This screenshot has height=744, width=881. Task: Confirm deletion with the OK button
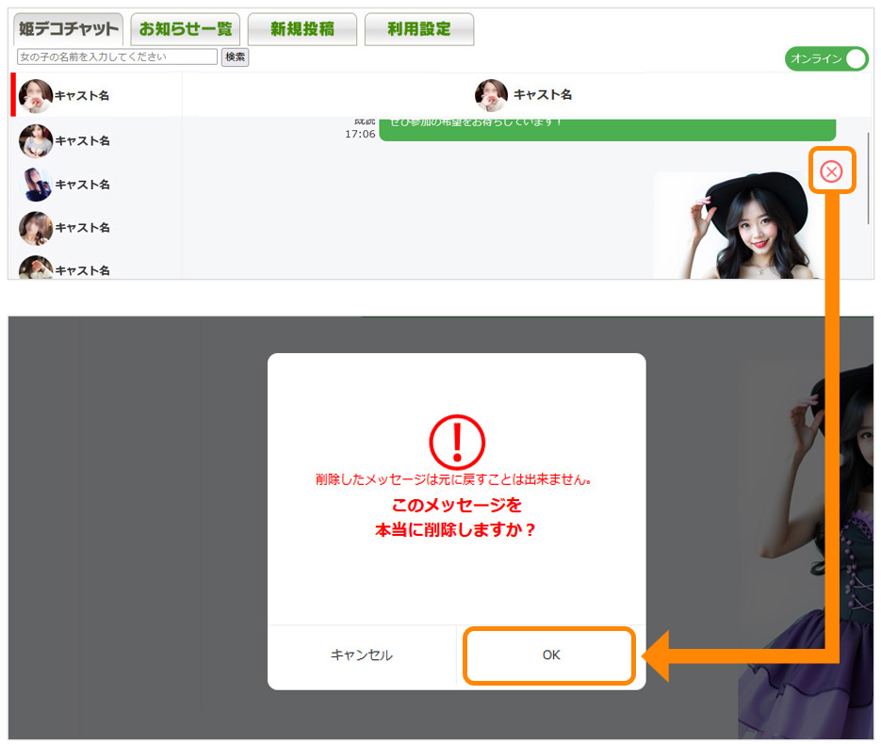[x=550, y=655]
